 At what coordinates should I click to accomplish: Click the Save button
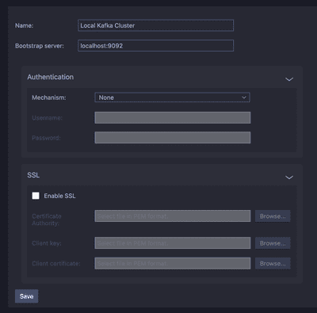coord(26,296)
